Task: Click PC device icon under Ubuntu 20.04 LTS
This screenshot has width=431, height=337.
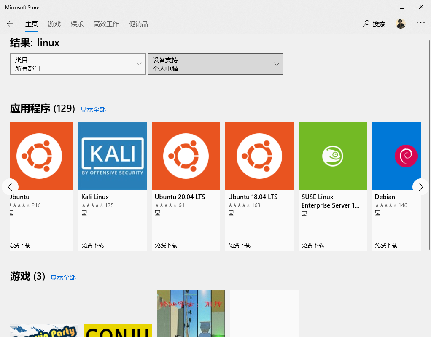Action: 157,213
